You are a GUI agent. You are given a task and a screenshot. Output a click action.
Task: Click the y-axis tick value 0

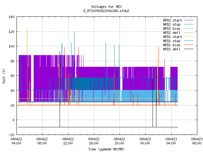coord(13,120)
